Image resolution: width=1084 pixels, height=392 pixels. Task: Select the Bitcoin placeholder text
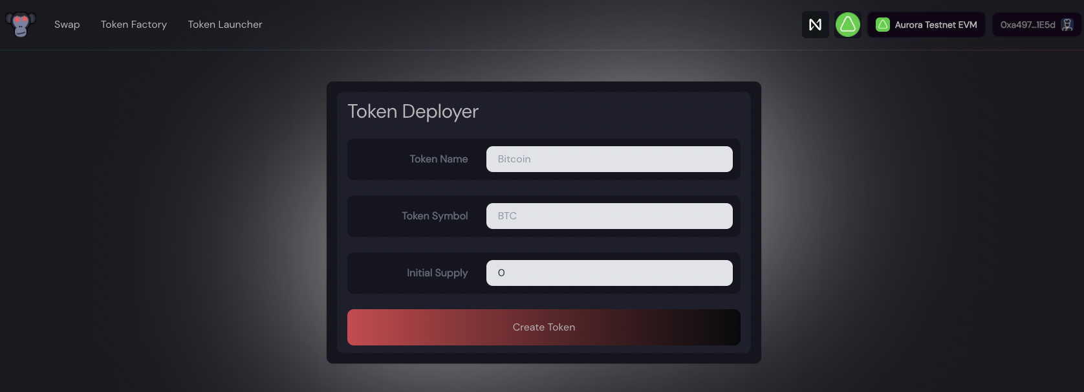click(514, 159)
